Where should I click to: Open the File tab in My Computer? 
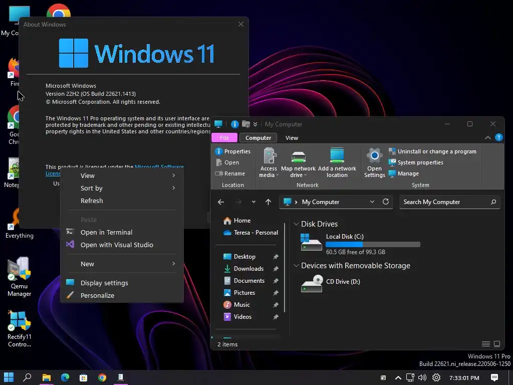tap(224, 138)
